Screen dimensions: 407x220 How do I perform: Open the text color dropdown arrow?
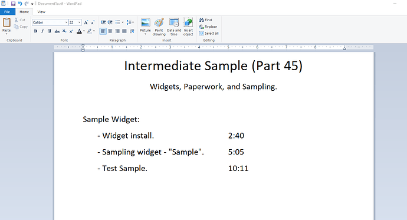point(84,31)
